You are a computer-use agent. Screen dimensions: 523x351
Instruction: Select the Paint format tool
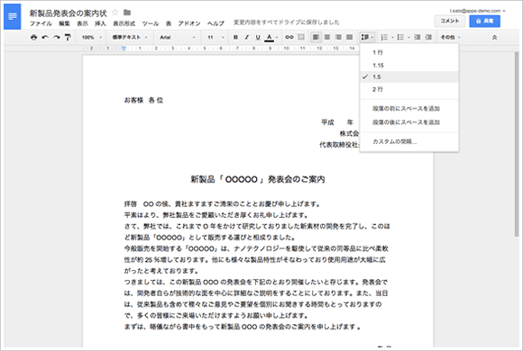pos(68,37)
